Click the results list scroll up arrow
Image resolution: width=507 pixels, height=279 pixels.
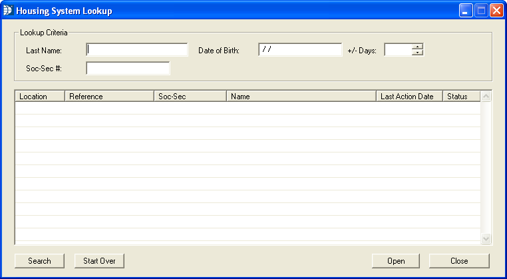[486, 97]
